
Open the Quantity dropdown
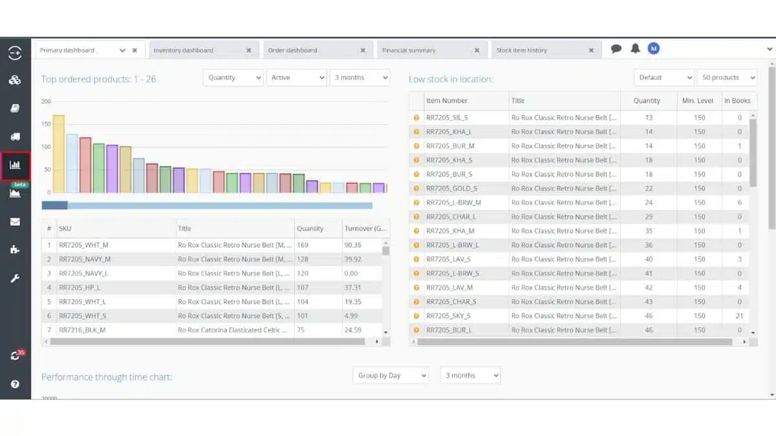233,78
